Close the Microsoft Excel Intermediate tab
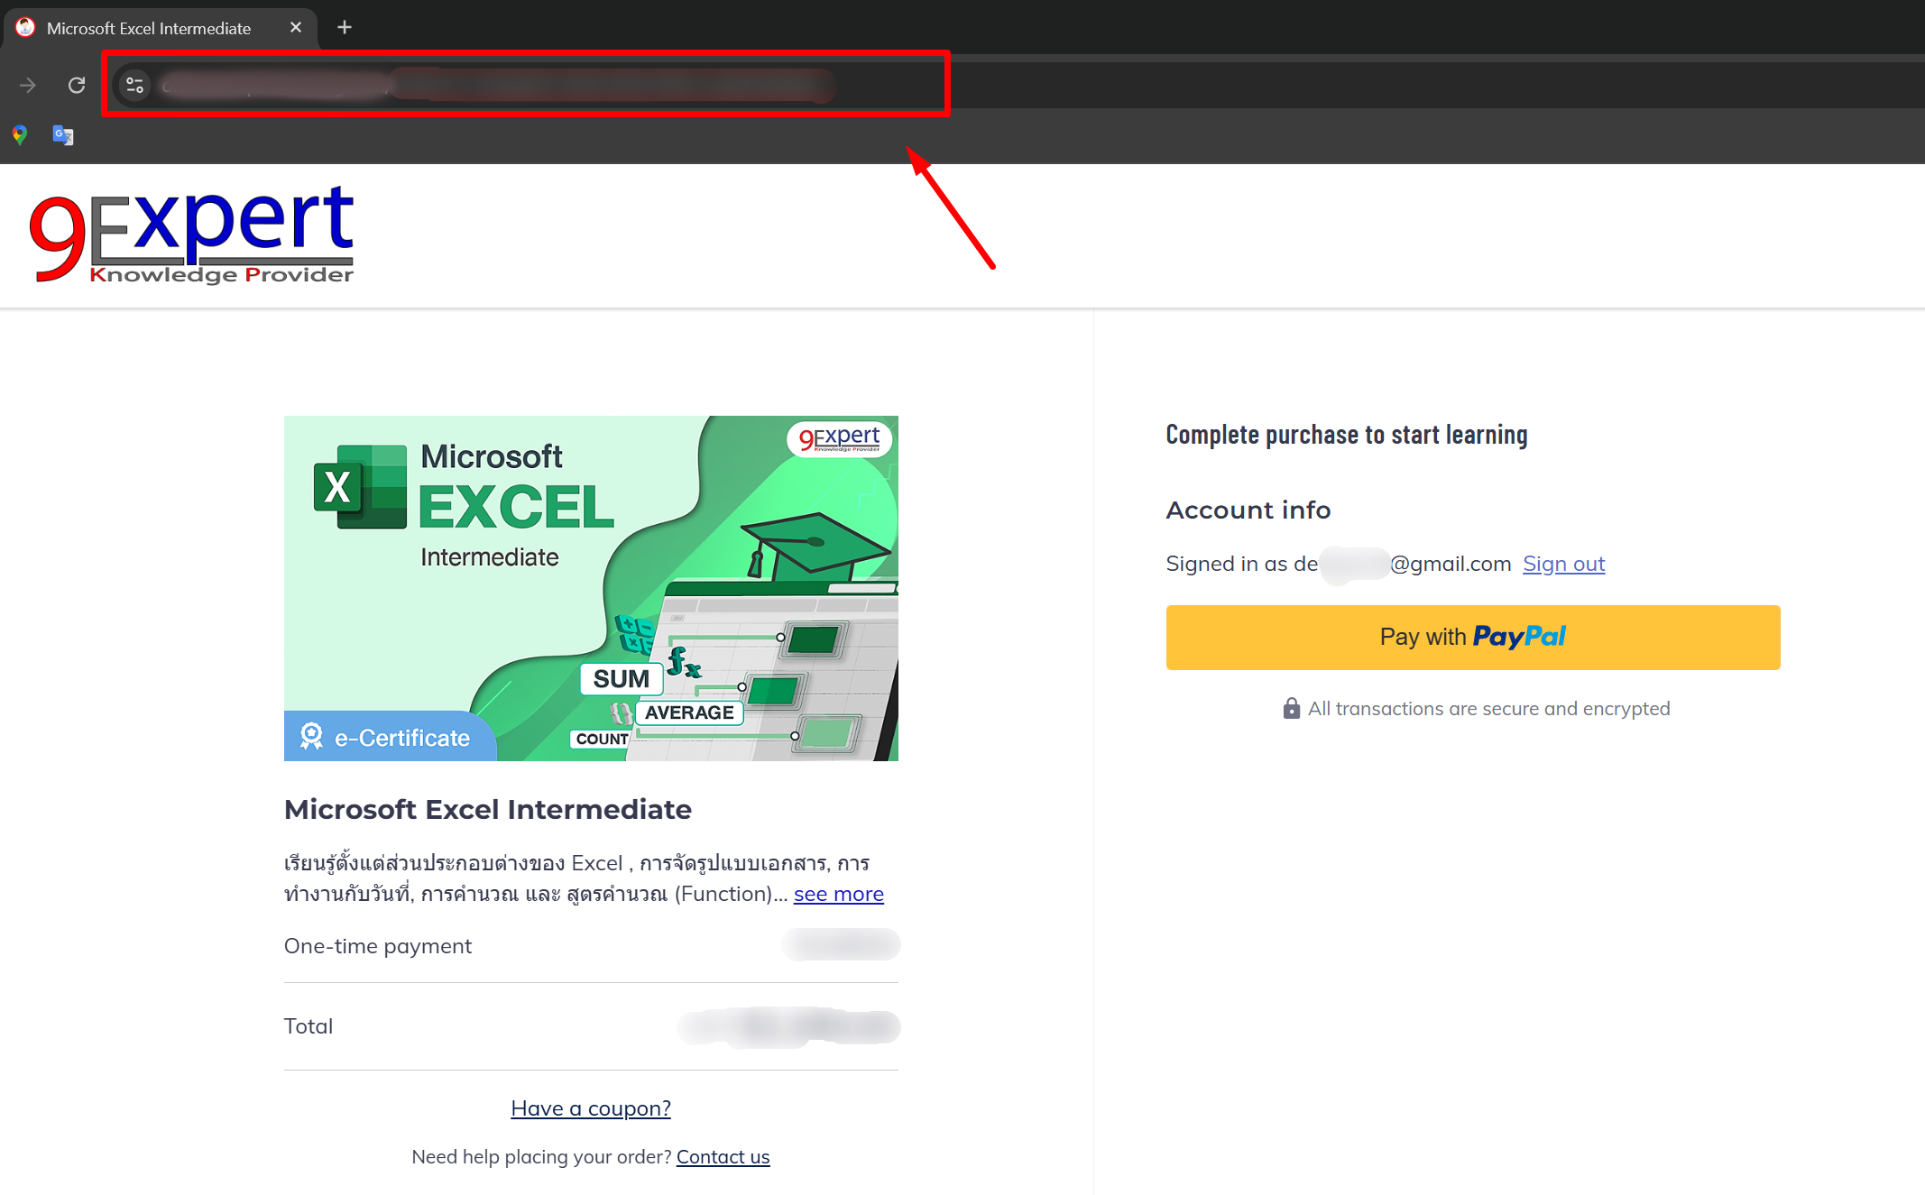 point(296,28)
